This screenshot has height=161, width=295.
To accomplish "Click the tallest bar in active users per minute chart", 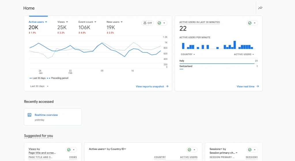I will tap(235, 45).
